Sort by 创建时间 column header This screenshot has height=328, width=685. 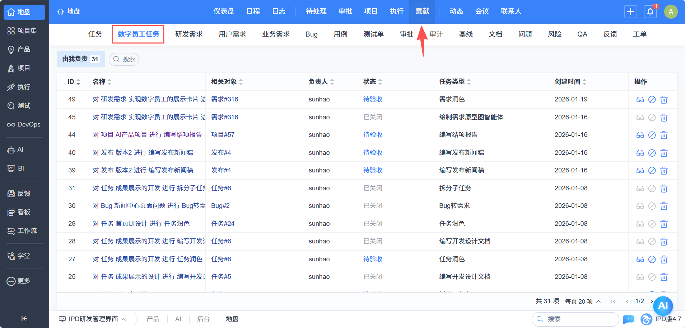(570, 82)
